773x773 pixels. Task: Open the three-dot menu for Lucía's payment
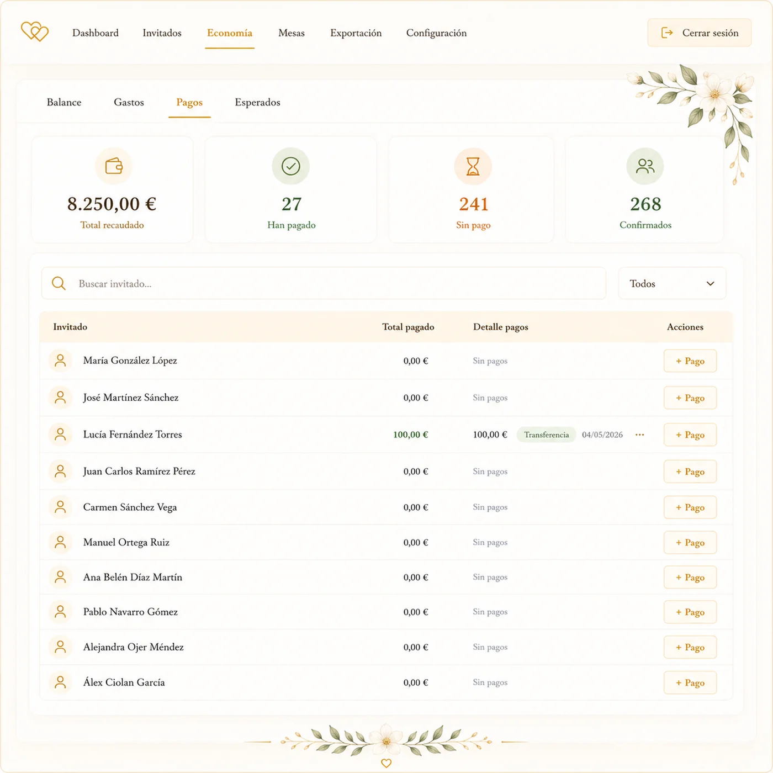click(x=639, y=435)
